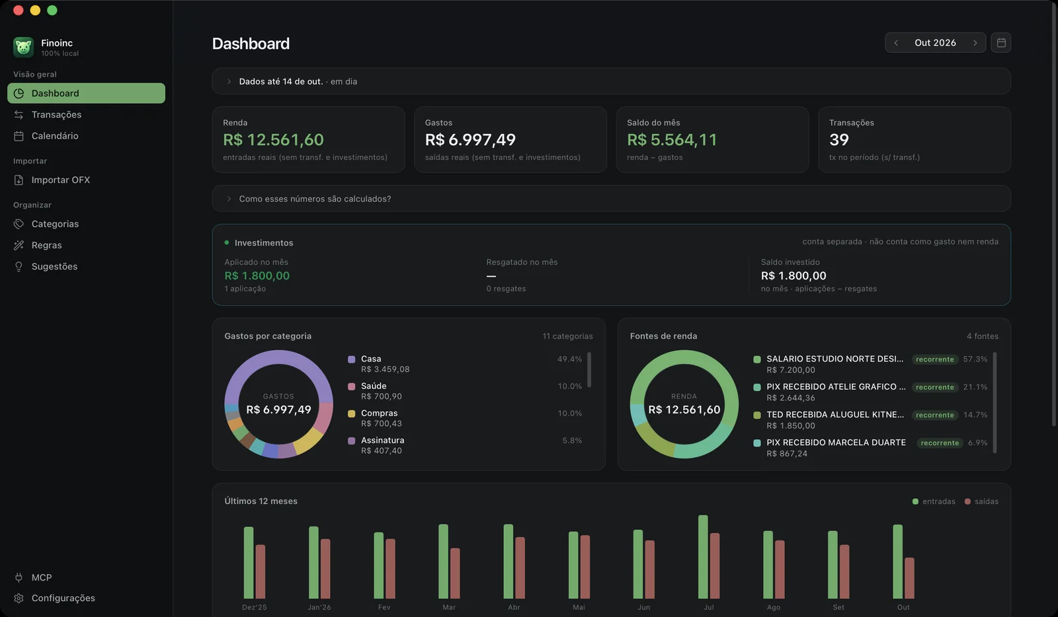Click the Transações arrows icon
The width and height of the screenshot is (1058, 617).
pyautogui.click(x=19, y=115)
